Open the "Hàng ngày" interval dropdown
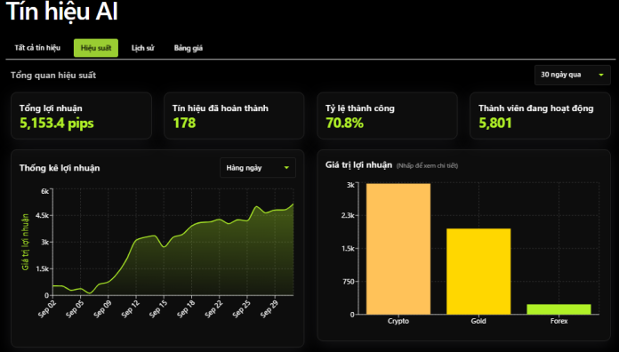 [x=258, y=168]
